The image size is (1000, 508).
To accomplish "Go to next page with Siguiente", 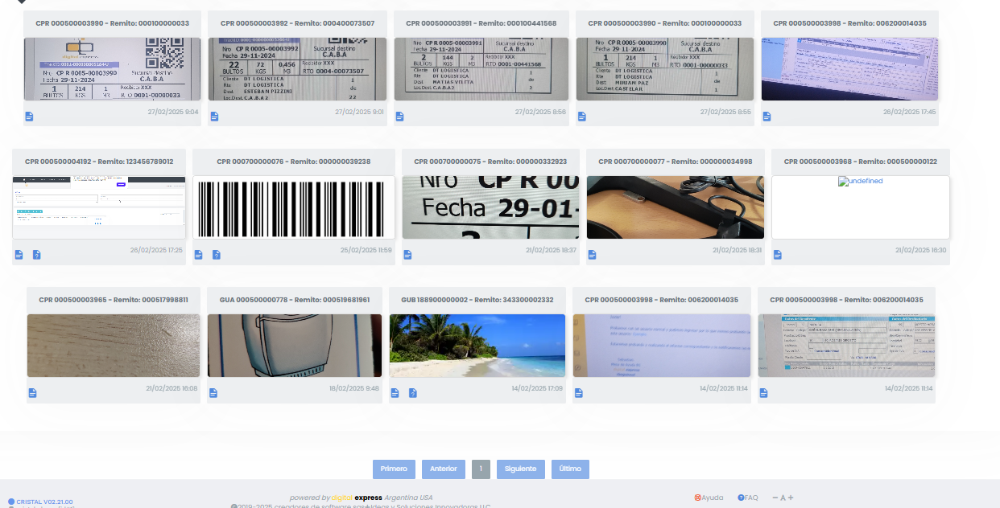I will pos(521,469).
